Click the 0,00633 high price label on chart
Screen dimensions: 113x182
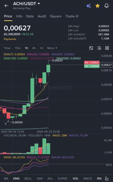coord(57,61)
